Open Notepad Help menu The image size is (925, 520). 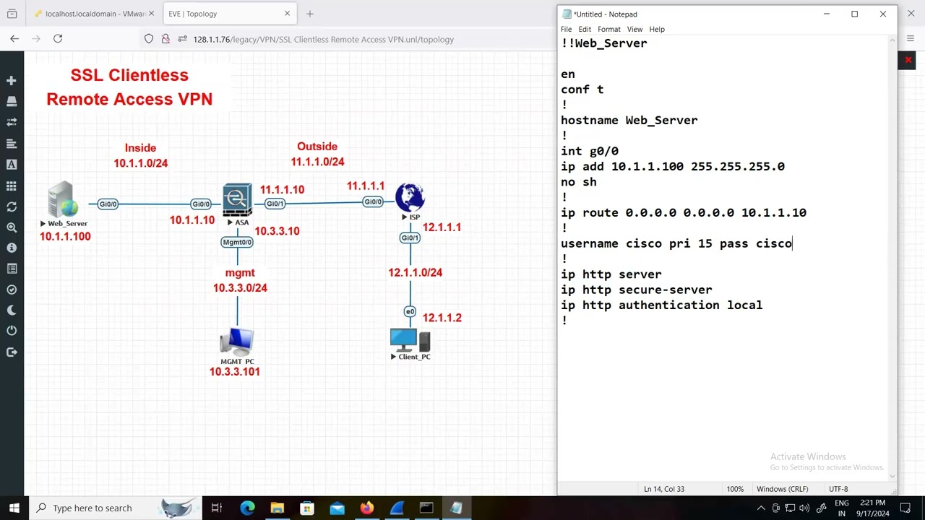657,29
